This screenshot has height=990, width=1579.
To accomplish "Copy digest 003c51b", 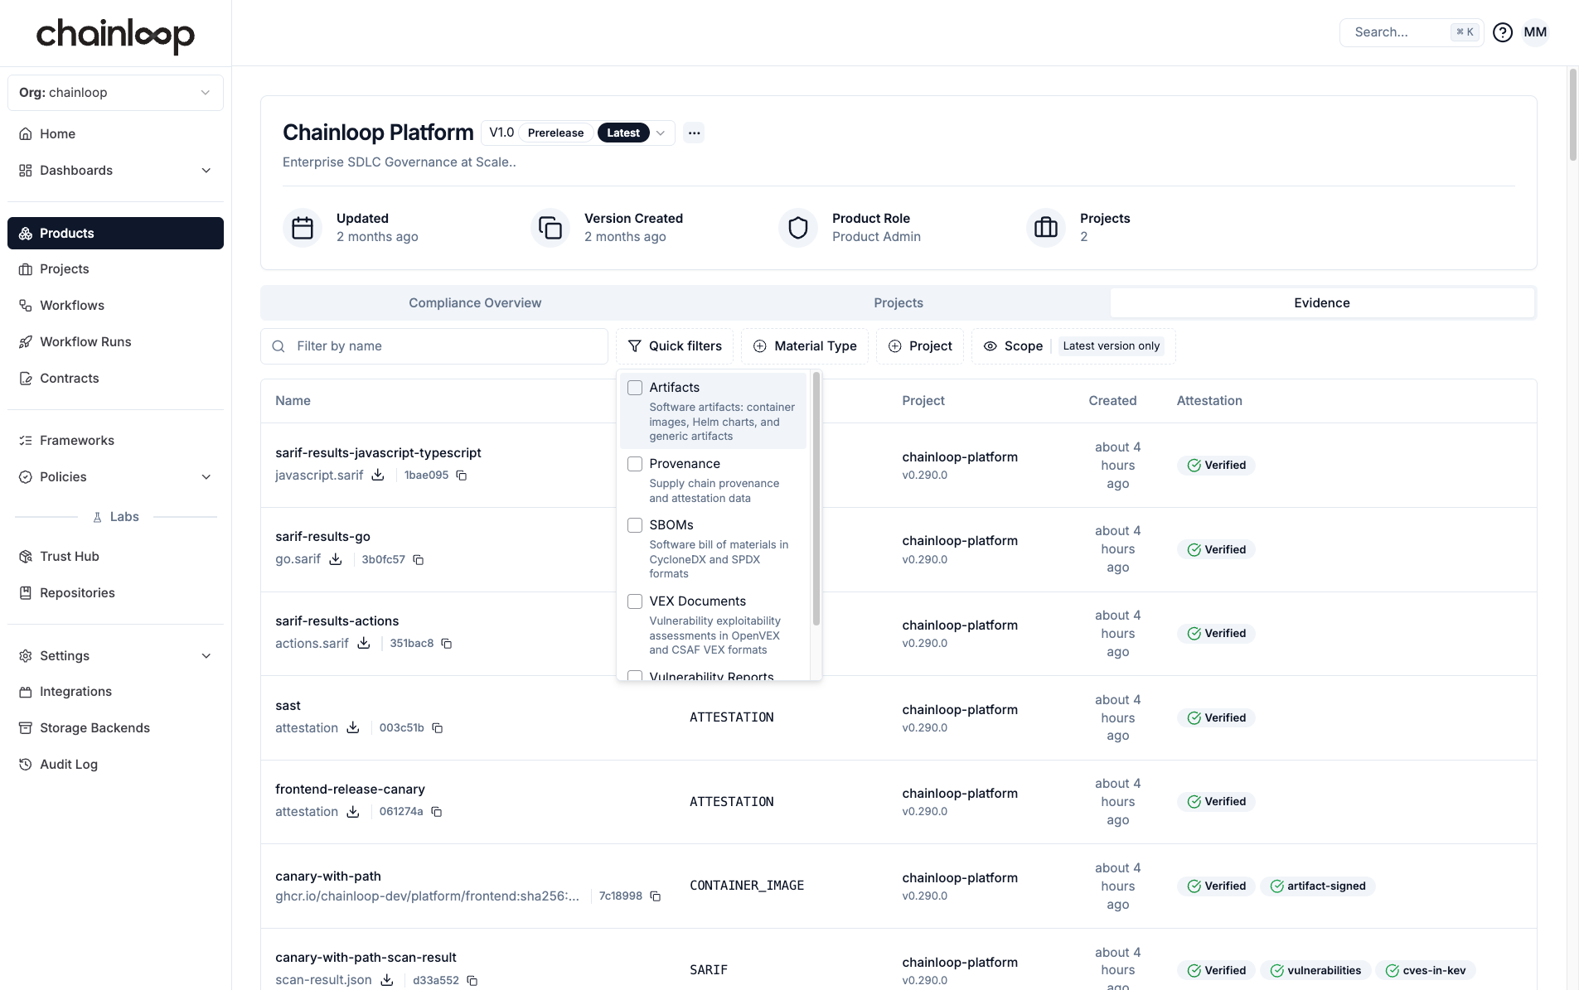I will click(x=438, y=728).
